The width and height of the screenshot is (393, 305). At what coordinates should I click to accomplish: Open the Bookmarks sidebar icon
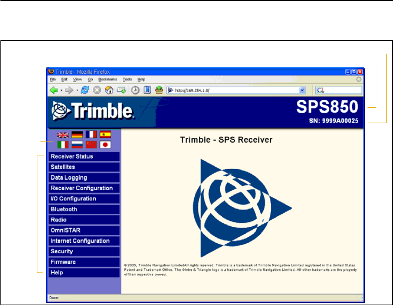click(147, 90)
